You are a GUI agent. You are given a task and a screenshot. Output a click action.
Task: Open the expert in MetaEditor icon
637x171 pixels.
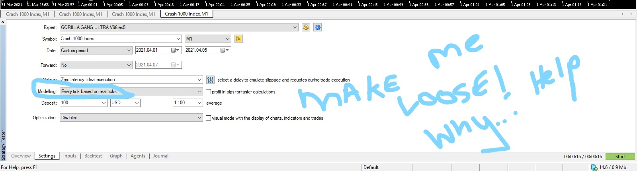tap(306, 27)
